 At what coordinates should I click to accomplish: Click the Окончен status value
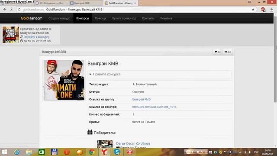pos(138,92)
